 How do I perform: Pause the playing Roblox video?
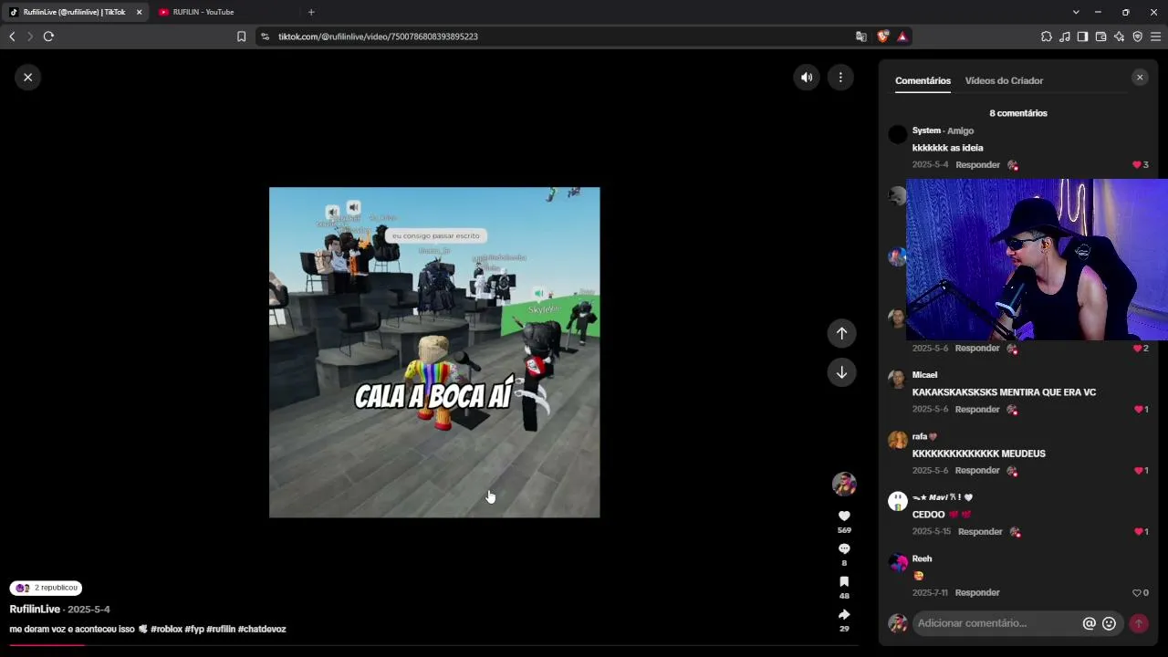[x=434, y=352]
